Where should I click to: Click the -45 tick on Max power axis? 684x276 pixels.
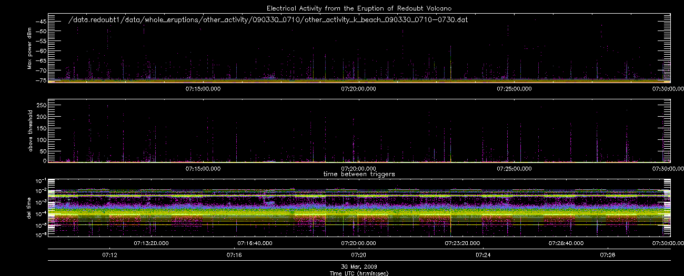point(41,22)
